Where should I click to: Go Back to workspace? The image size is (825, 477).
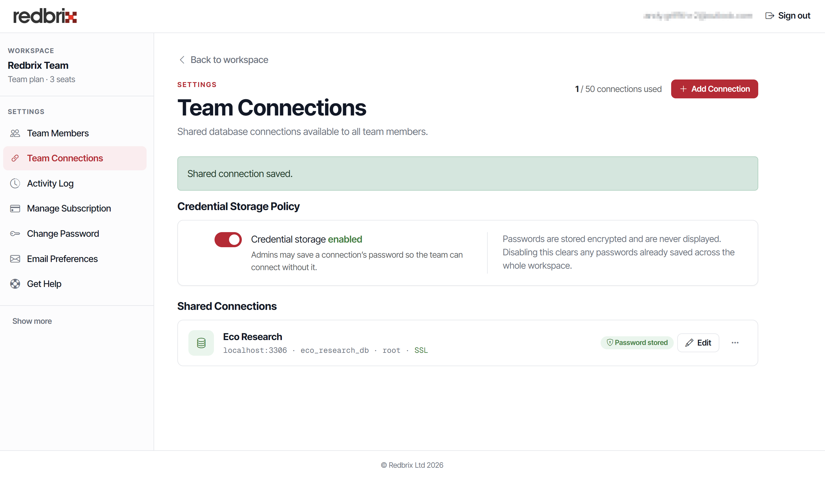(224, 60)
